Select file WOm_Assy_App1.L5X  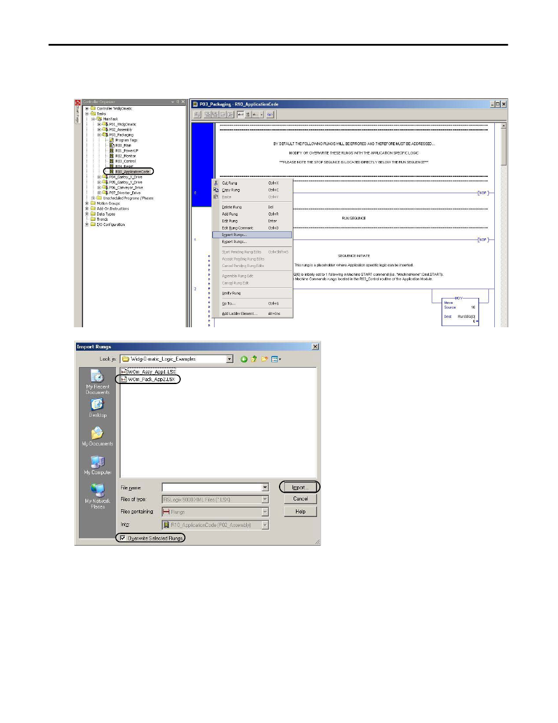[148, 372]
